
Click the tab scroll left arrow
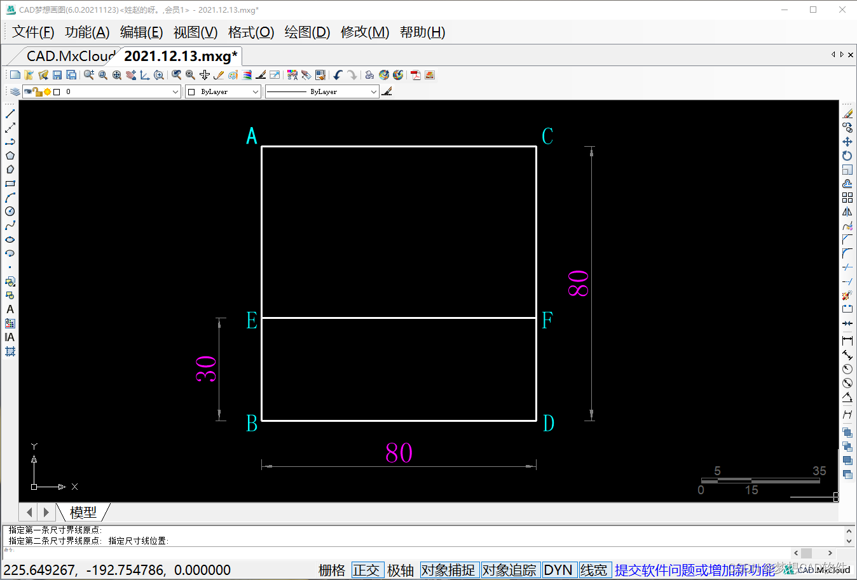833,55
